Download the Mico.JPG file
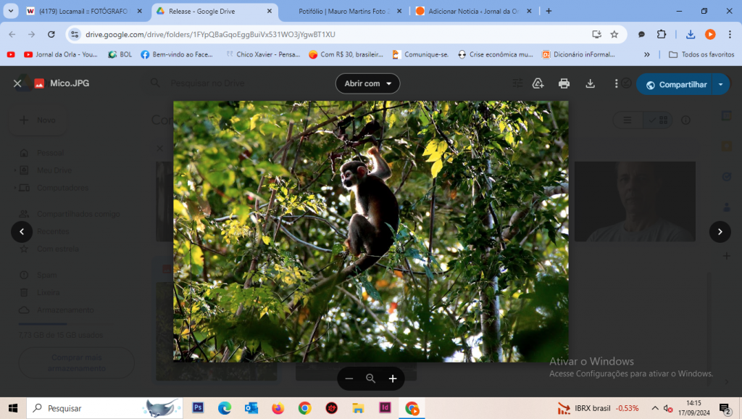The image size is (742, 419). pos(590,84)
